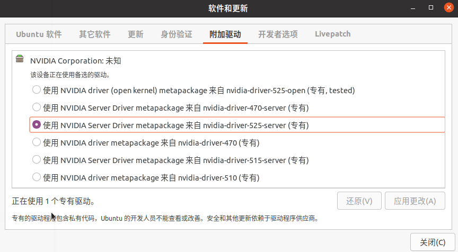Click the text '该设备正在使用备选的驱动。'
The height and width of the screenshot is (252, 458).
[x=70, y=75]
